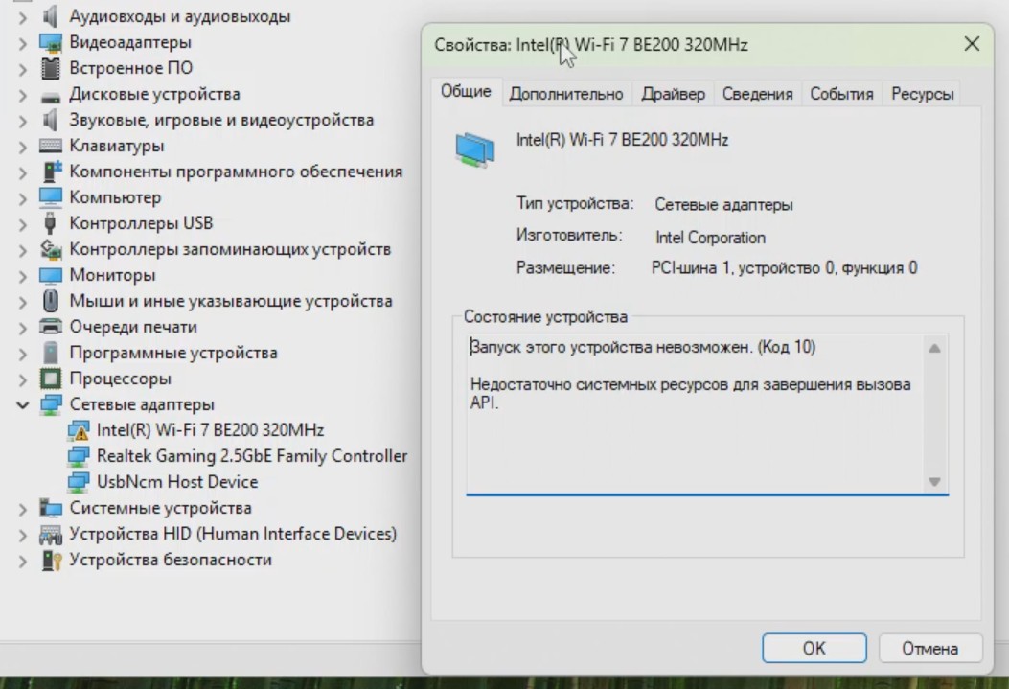1009x689 pixels.
Task: Click the Мониторы screen icon
Action: [50, 275]
